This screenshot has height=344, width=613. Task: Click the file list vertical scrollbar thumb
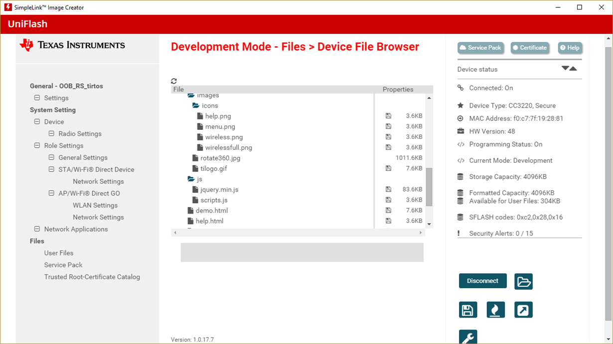click(429, 187)
